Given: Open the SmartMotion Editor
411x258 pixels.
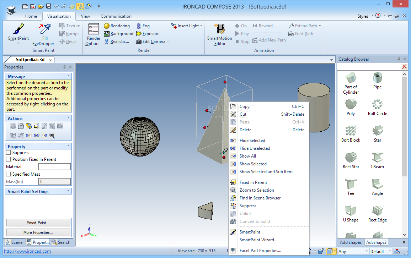Looking at the screenshot, I should click(220, 34).
